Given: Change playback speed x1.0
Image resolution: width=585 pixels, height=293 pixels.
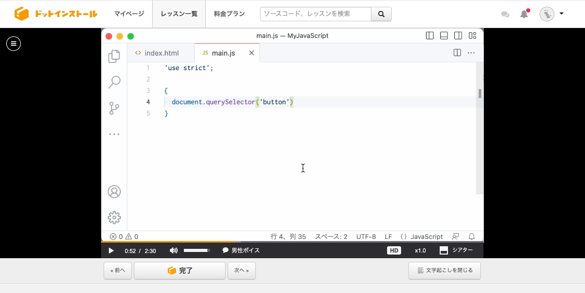Looking at the screenshot, I should [x=420, y=250].
